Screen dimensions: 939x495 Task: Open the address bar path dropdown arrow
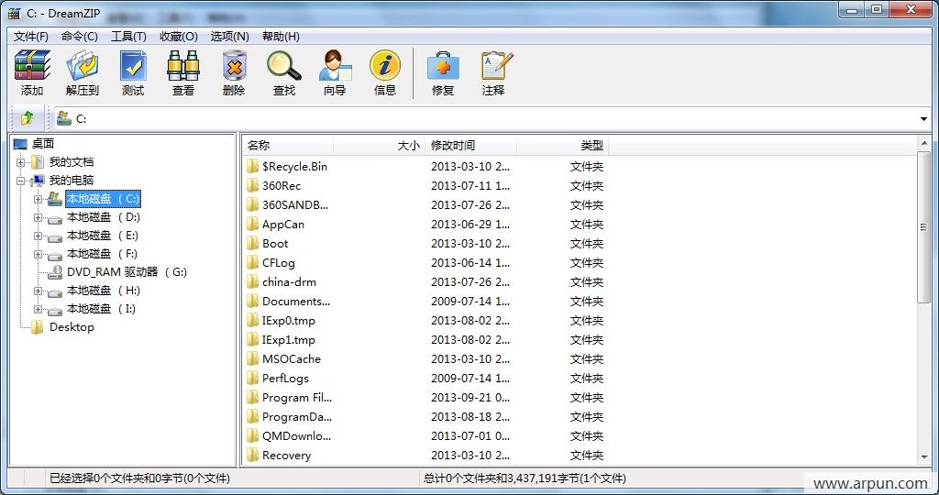(x=923, y=118)
